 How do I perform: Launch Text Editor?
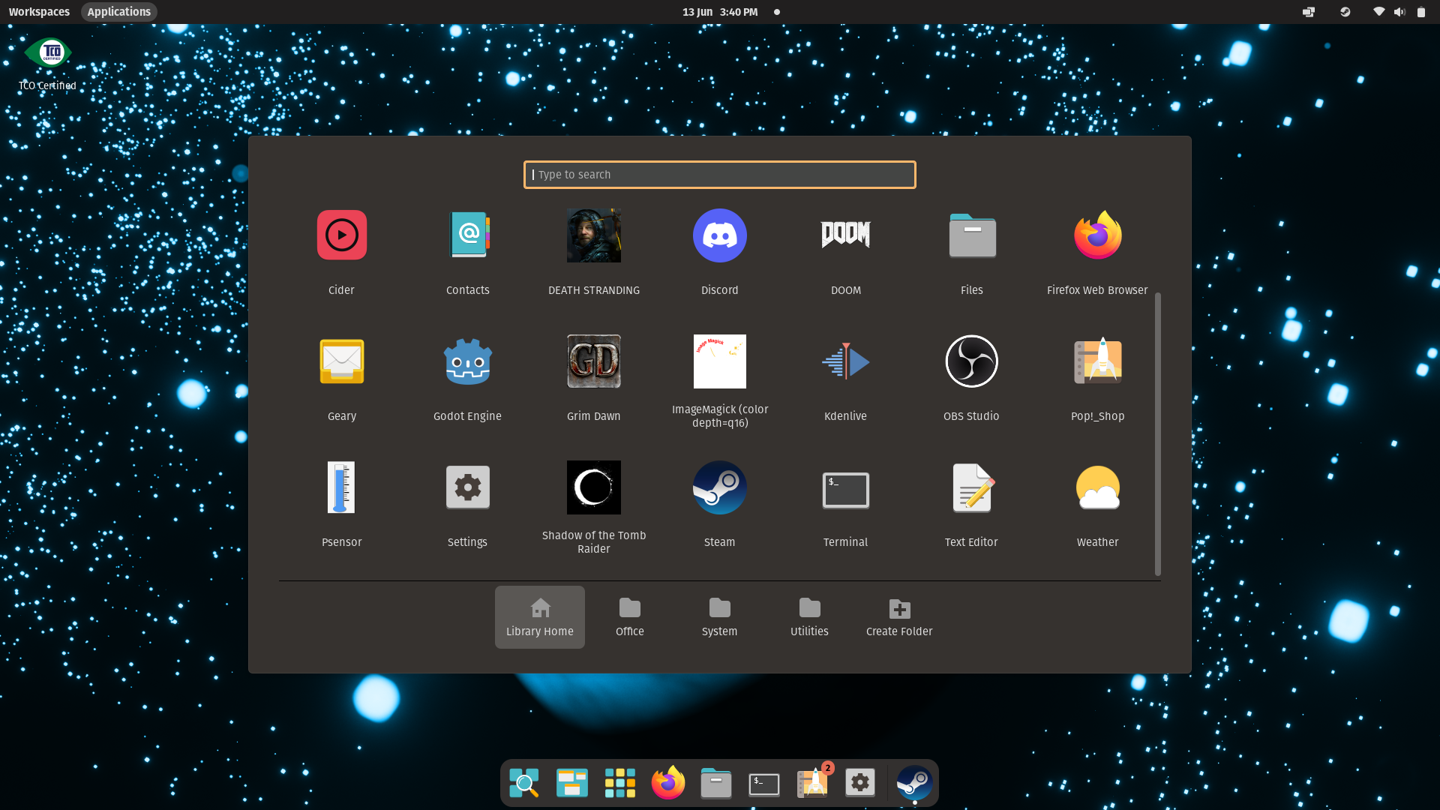(972, 487)
